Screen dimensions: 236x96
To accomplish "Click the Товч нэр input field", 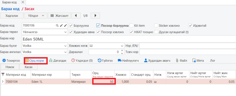I will click(x=188, y=52).
